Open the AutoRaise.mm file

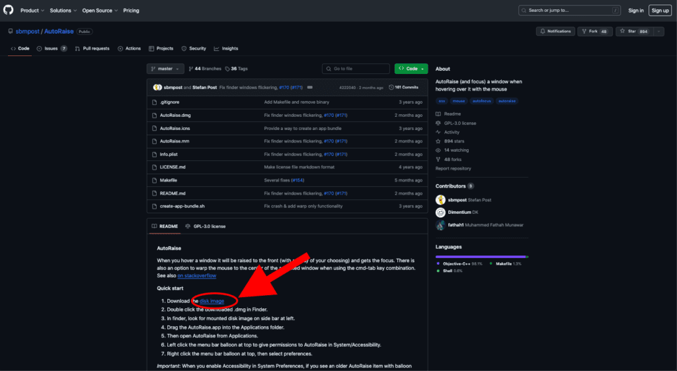[x=175, y=141]
